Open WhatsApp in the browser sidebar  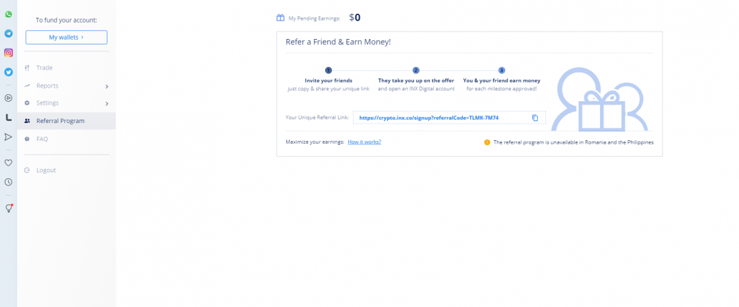[x=8, y=14]
